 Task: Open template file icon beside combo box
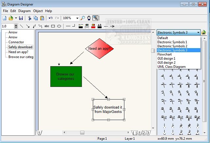click(x=203, y=32)
